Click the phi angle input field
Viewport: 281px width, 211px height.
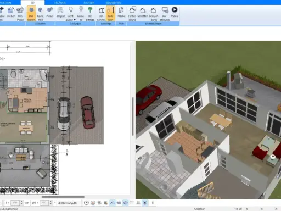44,203
